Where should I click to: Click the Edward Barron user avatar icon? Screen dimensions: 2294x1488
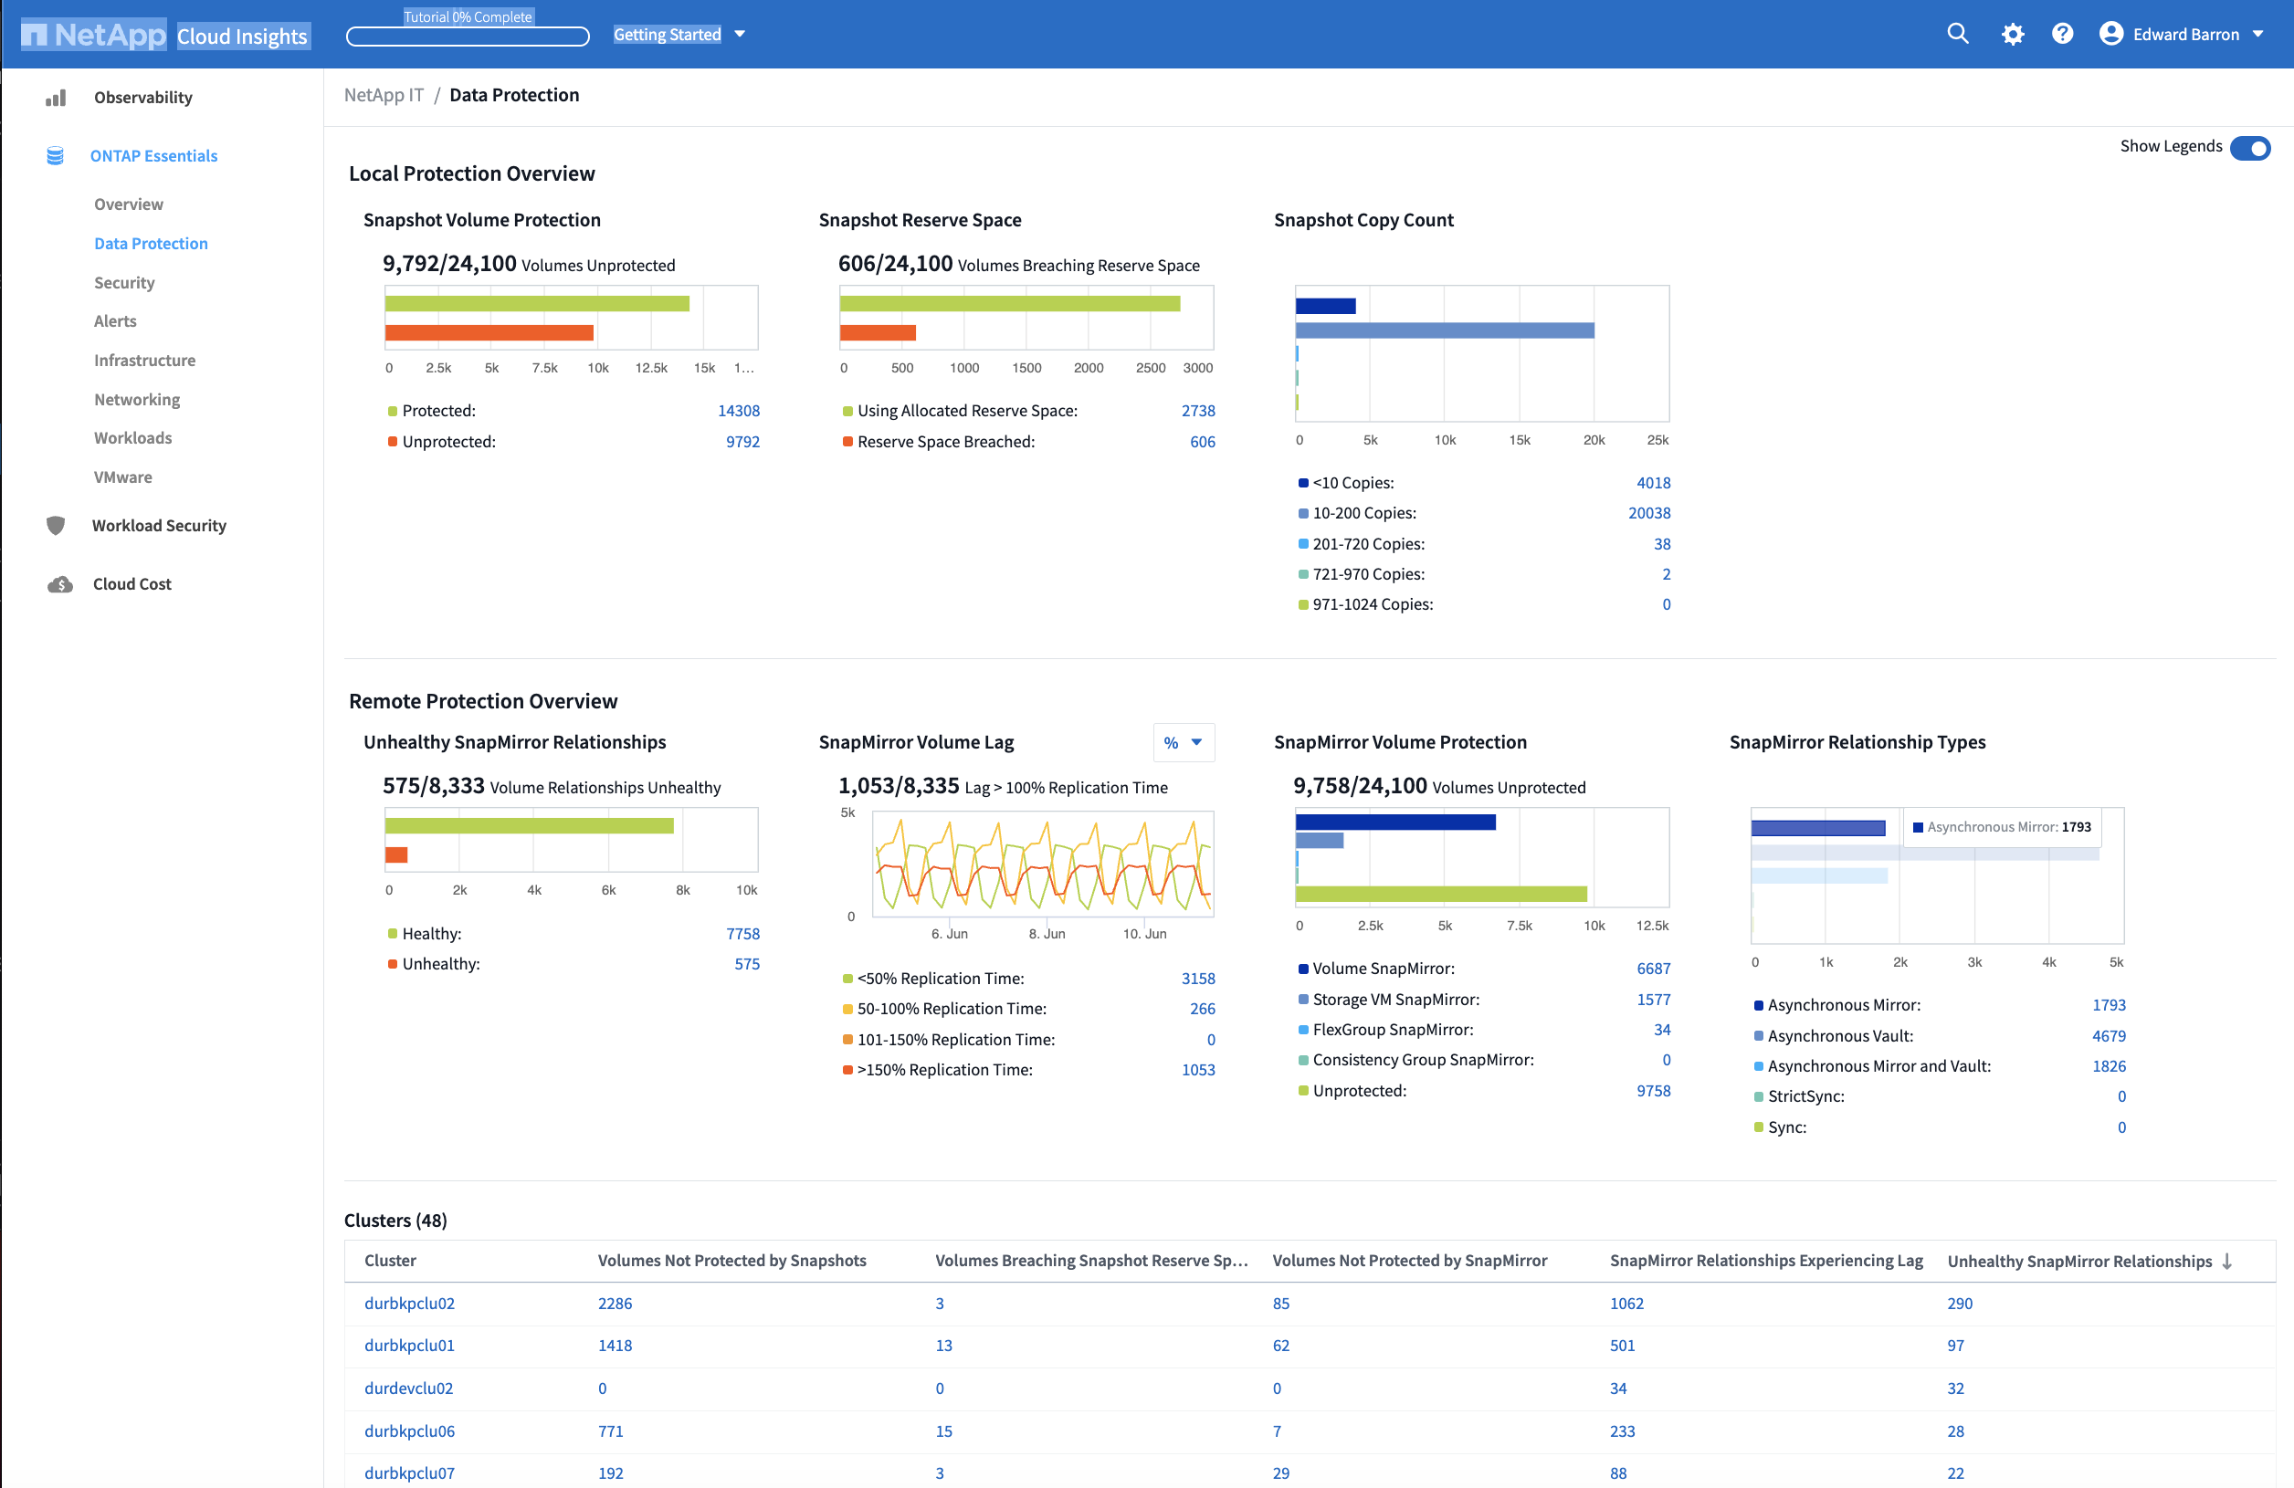pyautogui.click(x=2110, y=34)
